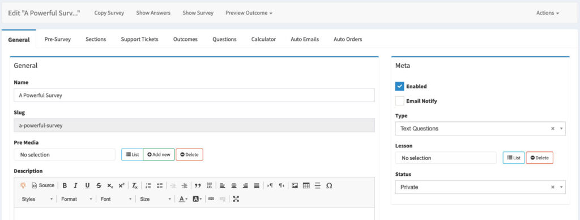Screen dimensions: 580x220
Task: Click the decrease indent icon
Action: pyautogui.click(x=173, y=185)
